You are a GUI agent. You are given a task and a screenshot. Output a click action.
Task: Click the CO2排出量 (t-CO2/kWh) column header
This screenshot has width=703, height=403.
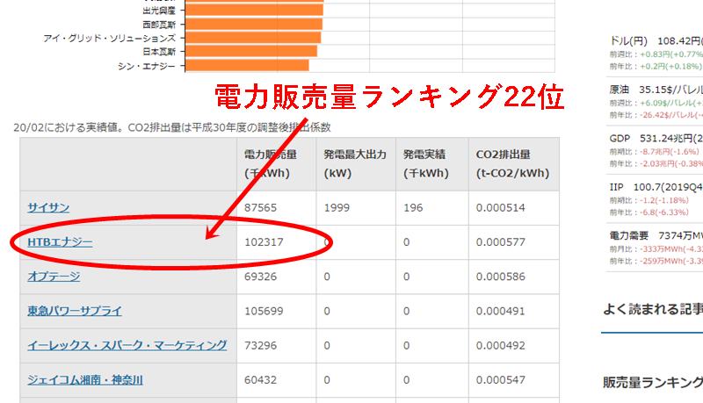(514, 164)
